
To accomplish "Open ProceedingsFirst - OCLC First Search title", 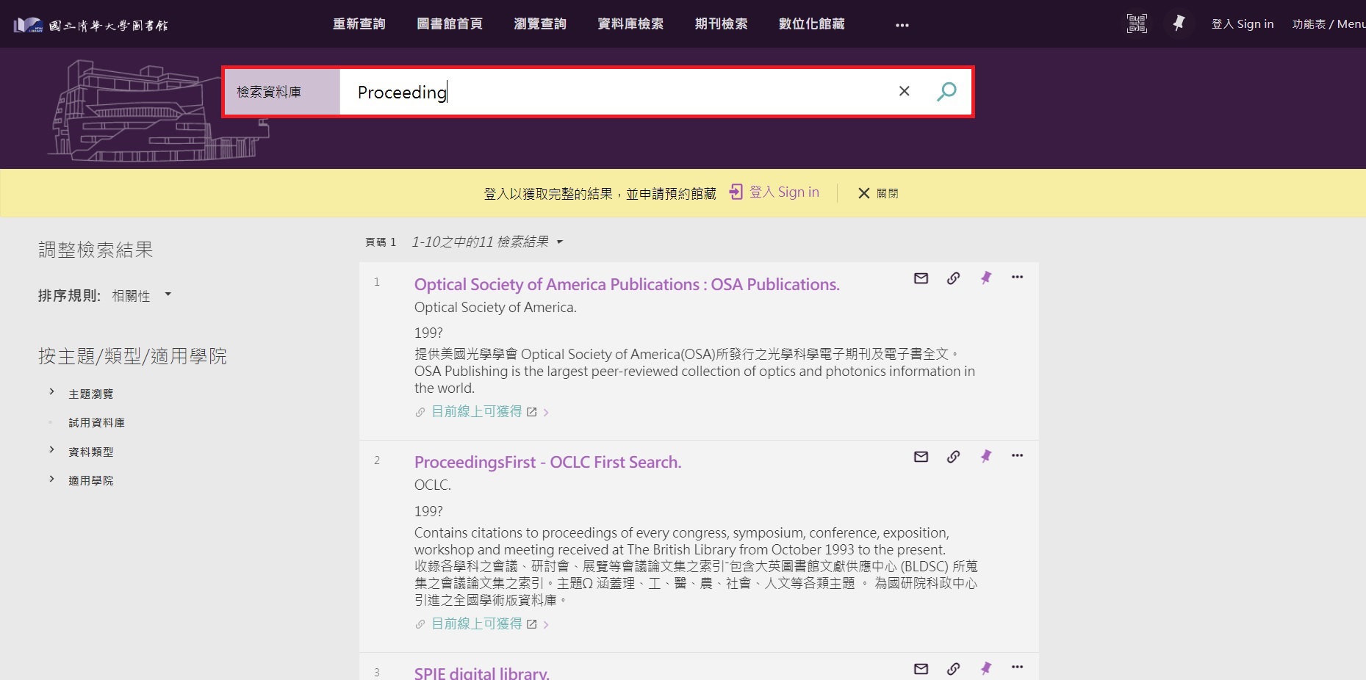I will 547,462.
